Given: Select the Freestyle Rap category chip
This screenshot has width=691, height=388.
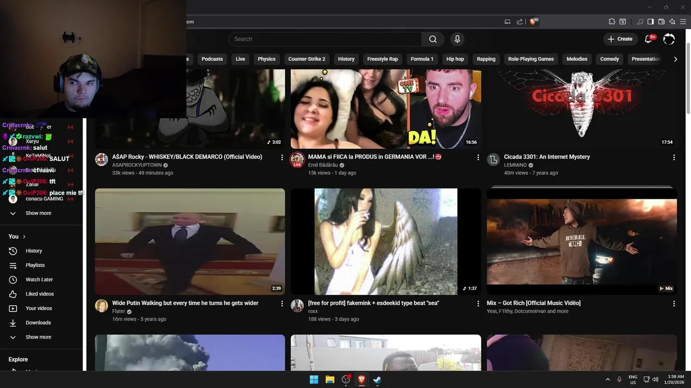Looking at the screenshot, I should click(x=382, y=59).
